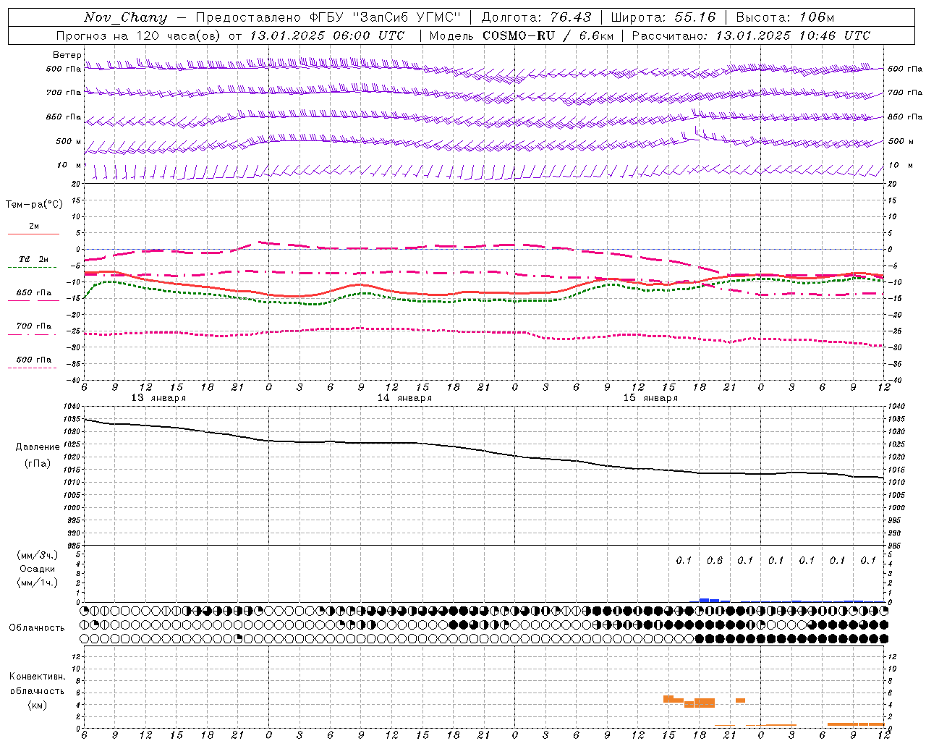Image resolution: width=926 pixels, height=741 pixels.
Task: Click the (мм/1ч.) precipitation unit label
Action: tap(37, 583)
